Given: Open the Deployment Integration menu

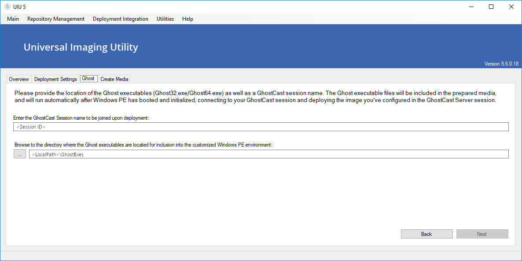Looking at the screenshot, I should [121, 19].
